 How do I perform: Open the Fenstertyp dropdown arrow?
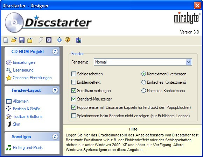point(189,62)
